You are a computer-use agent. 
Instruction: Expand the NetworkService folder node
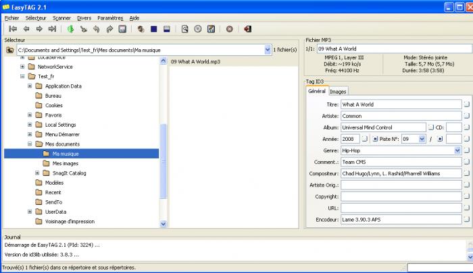point(22,67)
